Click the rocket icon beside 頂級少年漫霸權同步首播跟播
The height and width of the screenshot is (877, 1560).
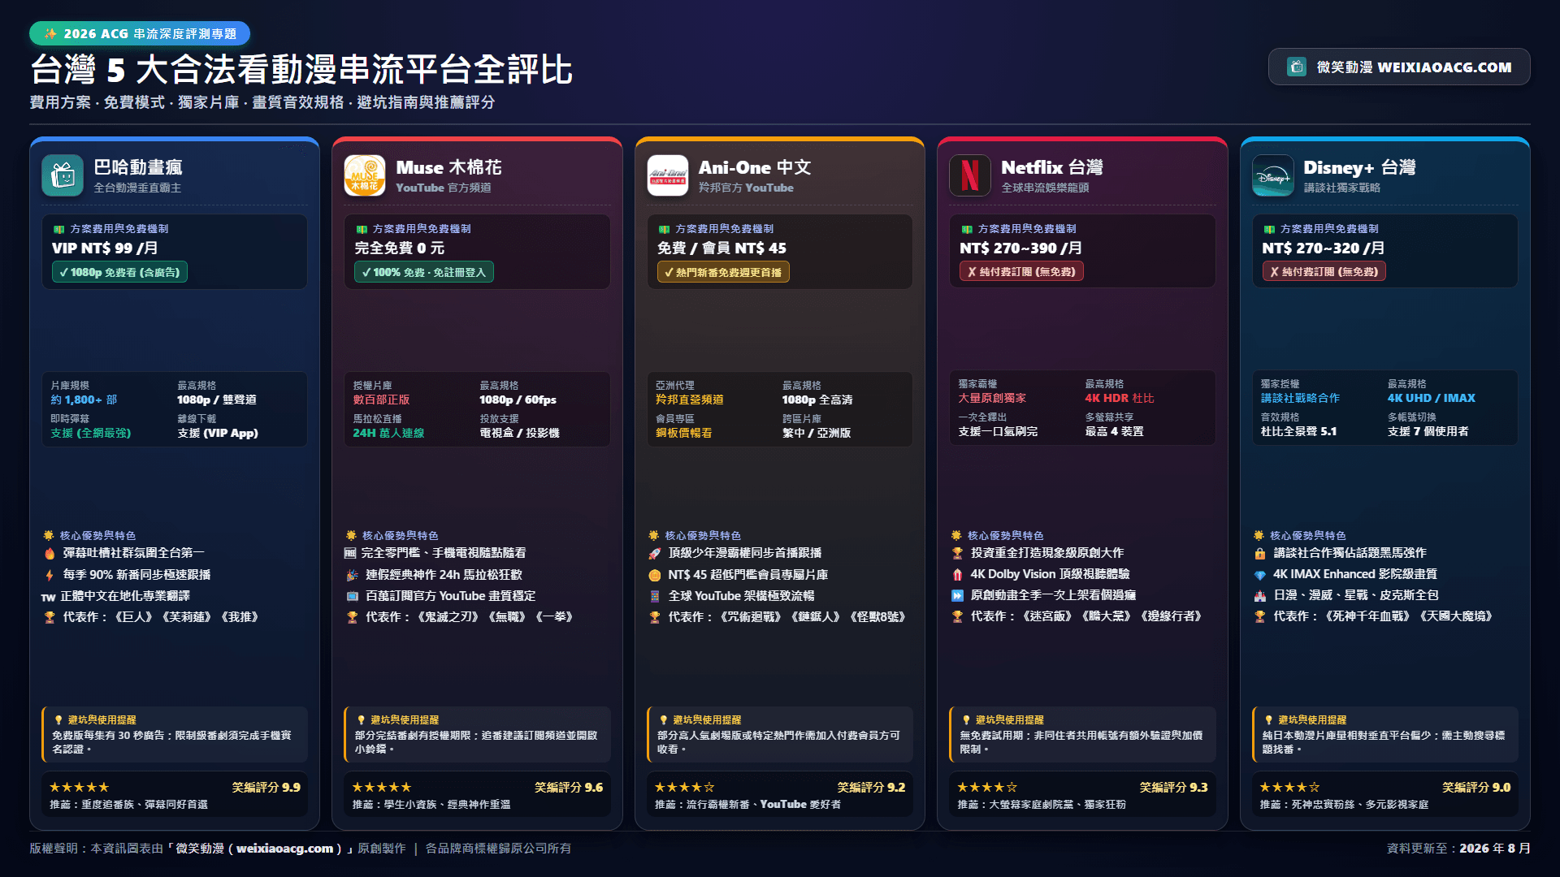coord(655,553)
